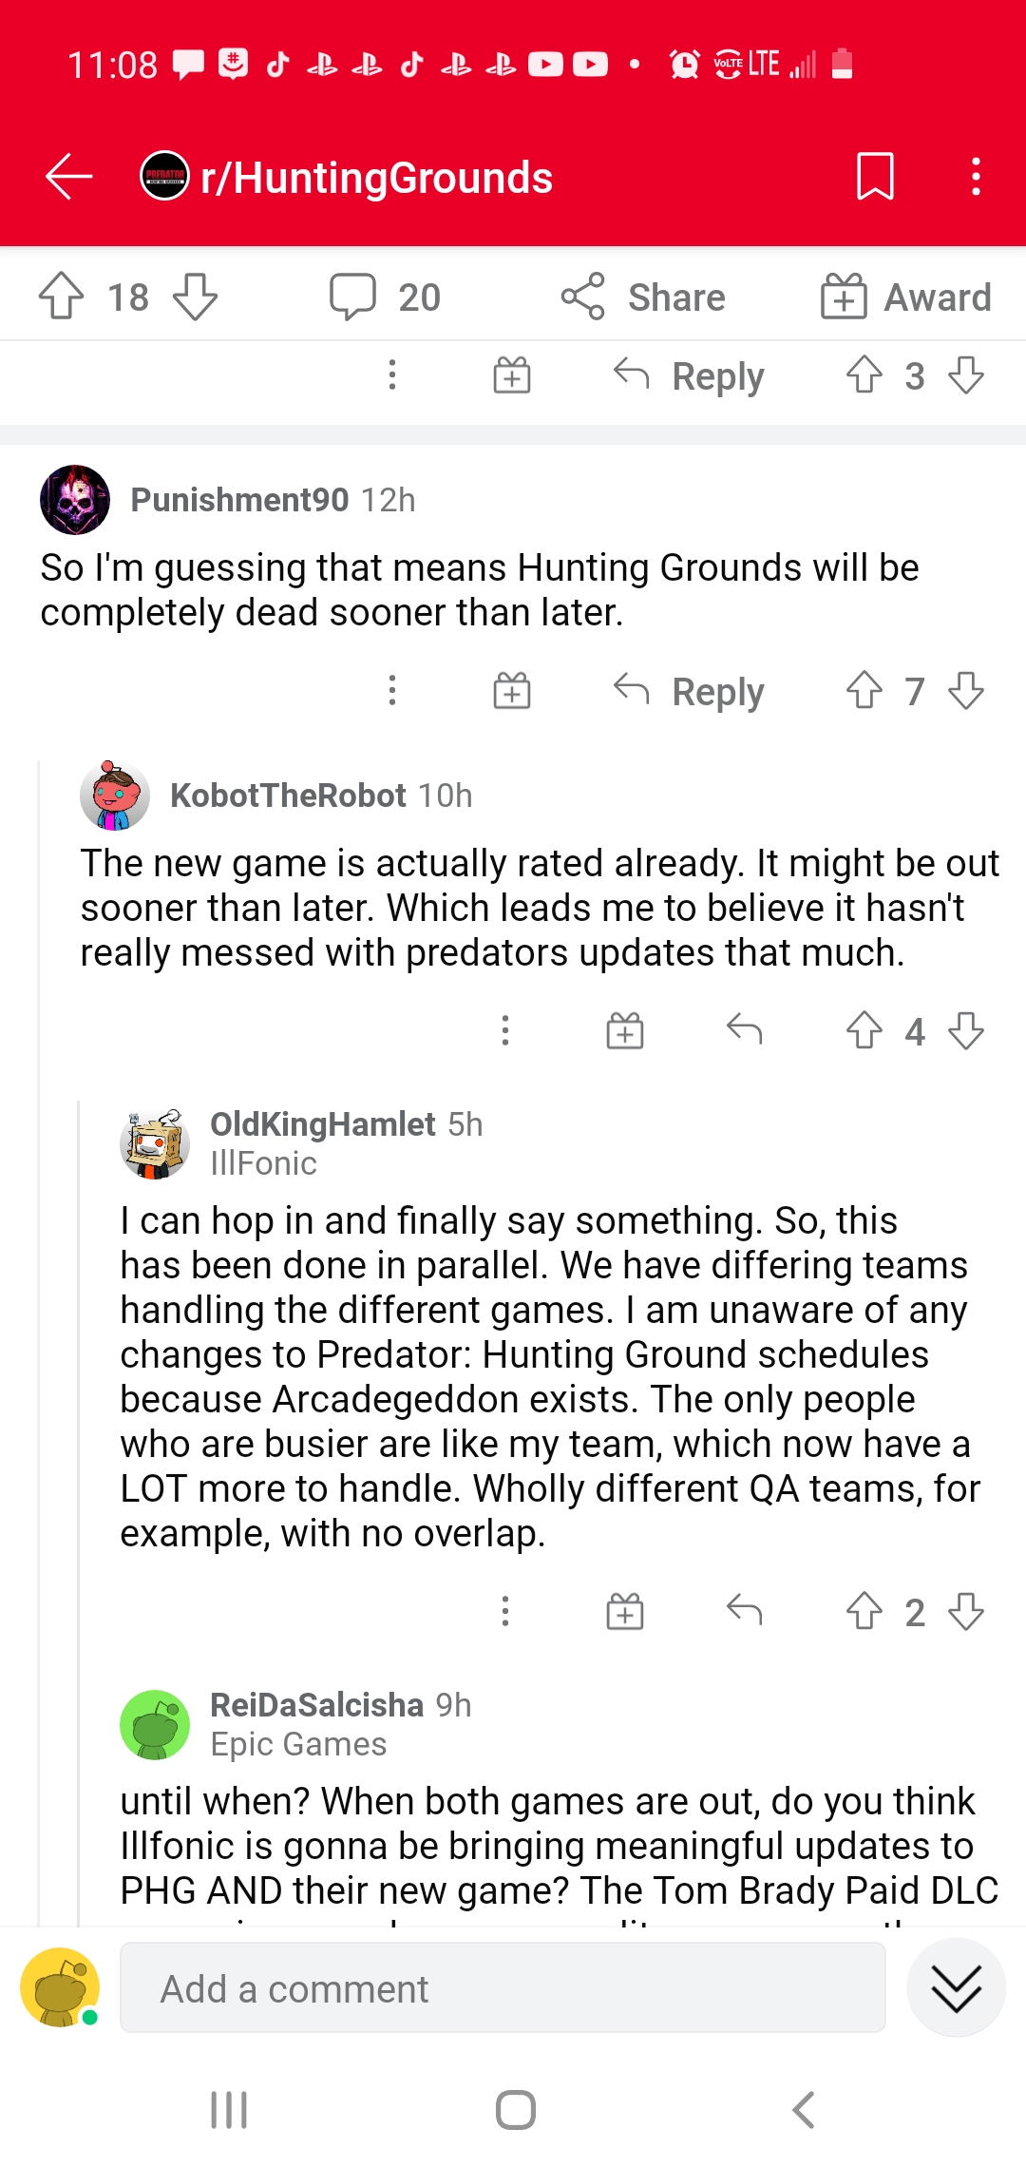Award Punishment90's comment with gift icon

pyautogui.click(x=512, y=691)
